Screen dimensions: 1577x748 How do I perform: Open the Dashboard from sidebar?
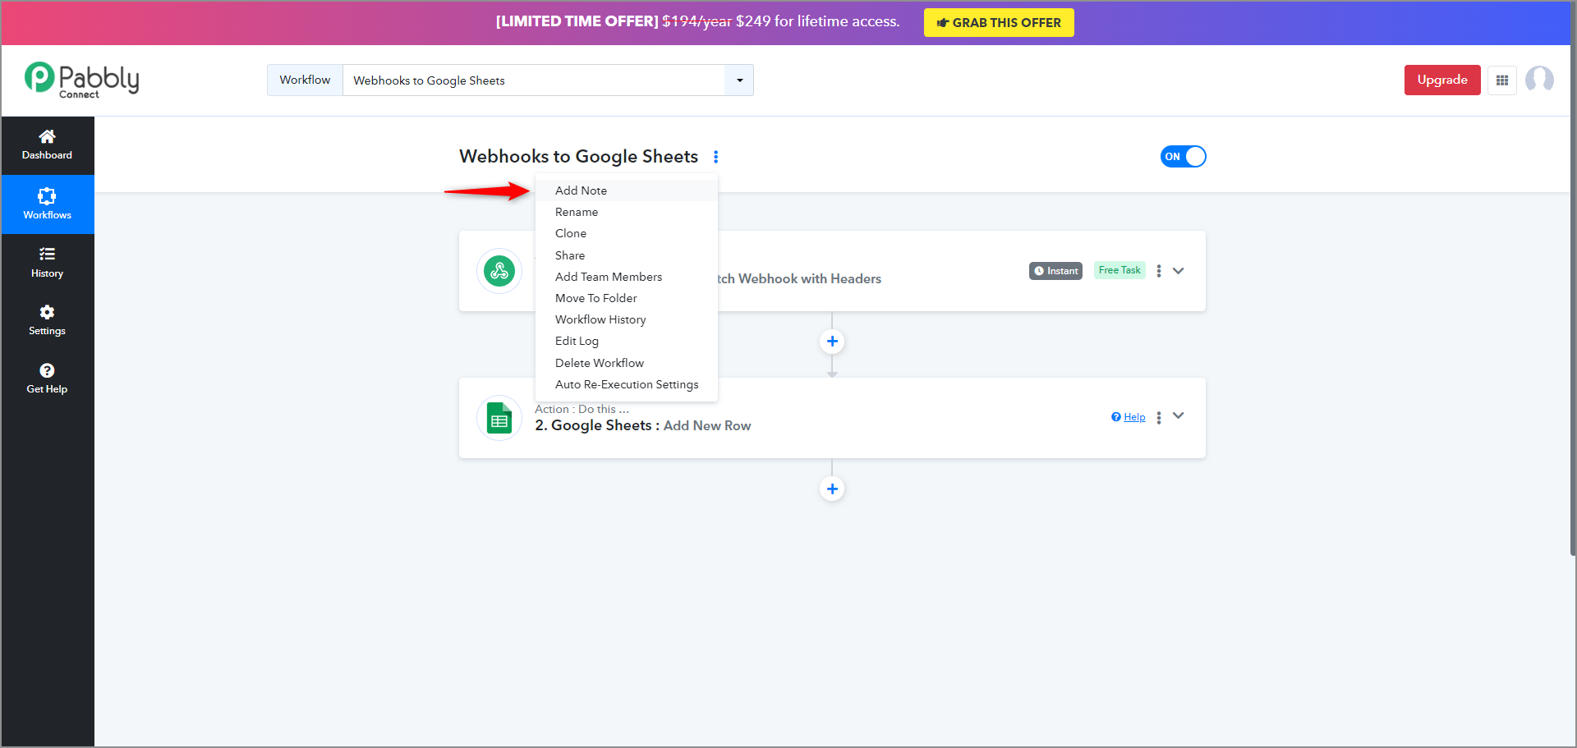click(47, 145)
